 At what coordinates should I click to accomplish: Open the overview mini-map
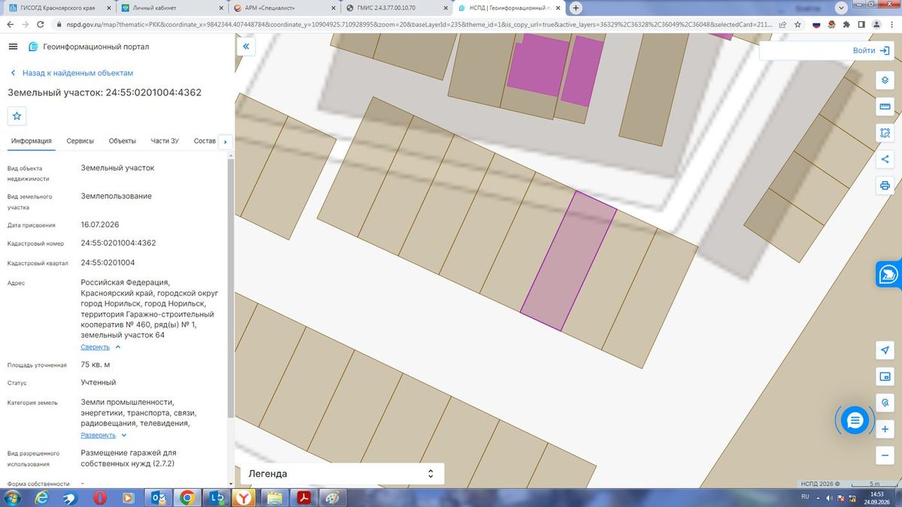pos(885,376)
